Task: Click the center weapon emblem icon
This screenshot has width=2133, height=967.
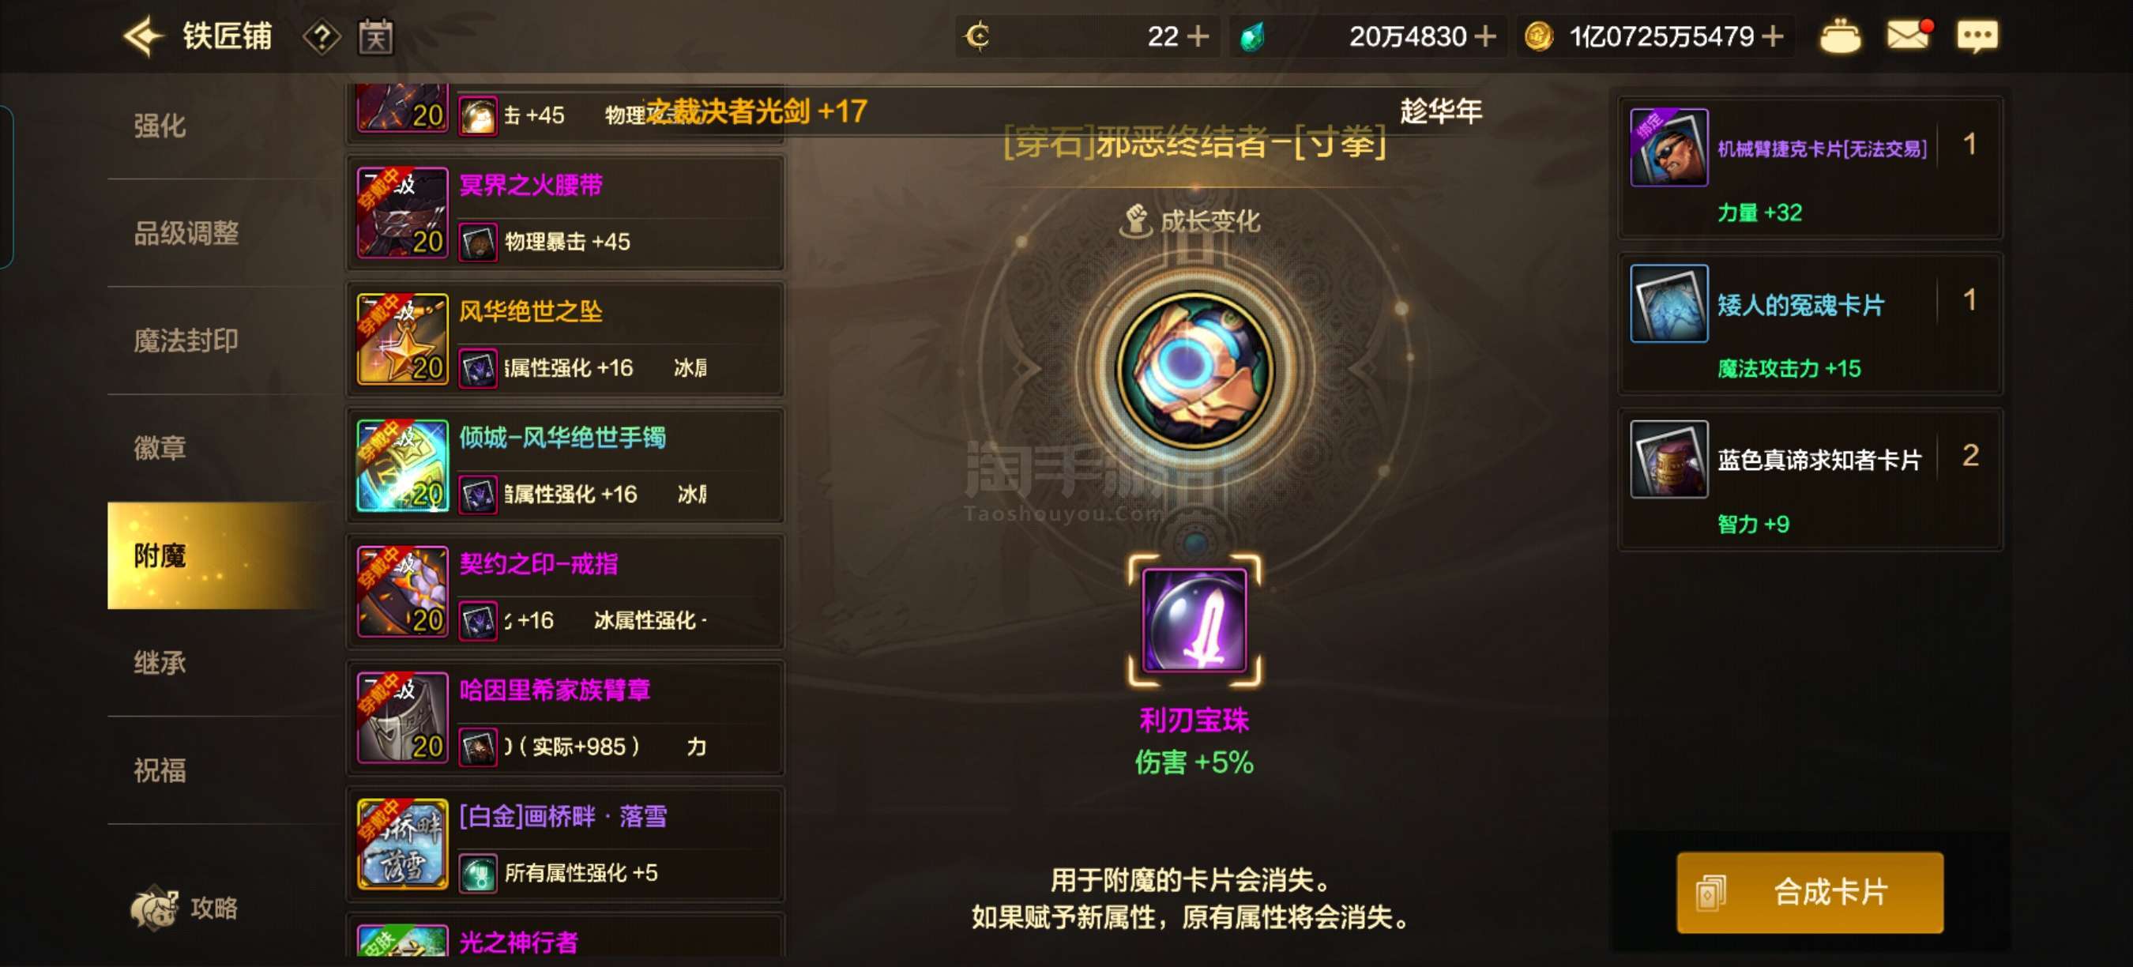Action: point(1194,369)
